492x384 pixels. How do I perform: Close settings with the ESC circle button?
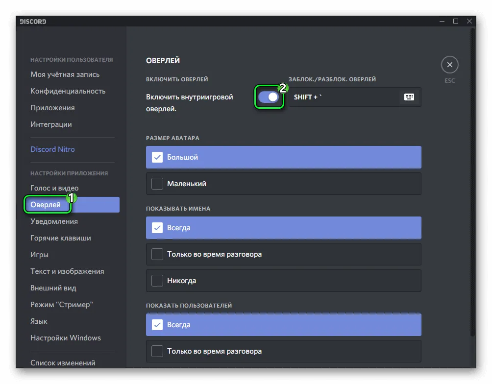coord(449,65)
